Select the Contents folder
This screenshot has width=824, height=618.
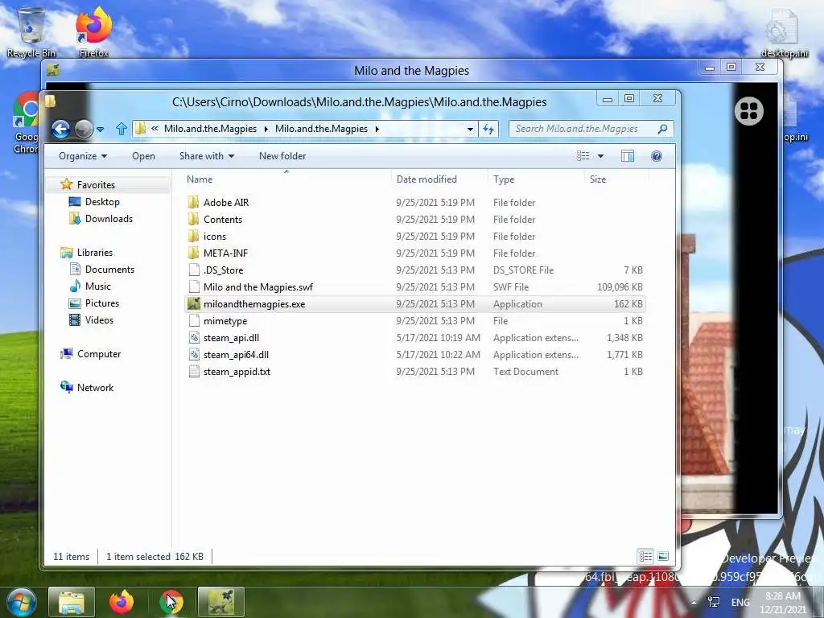tap(223, 220)
